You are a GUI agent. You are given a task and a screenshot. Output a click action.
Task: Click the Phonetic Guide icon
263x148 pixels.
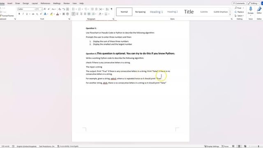pyautogui.click(x=64, y=9)
